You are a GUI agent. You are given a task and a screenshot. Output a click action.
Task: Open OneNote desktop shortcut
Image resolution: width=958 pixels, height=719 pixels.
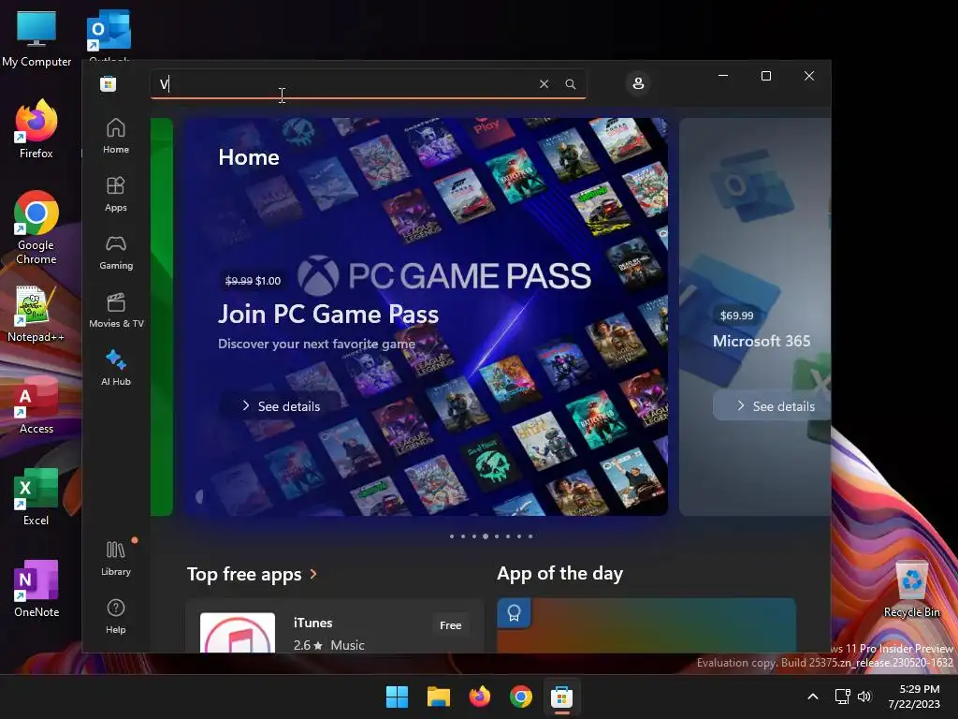36,588
